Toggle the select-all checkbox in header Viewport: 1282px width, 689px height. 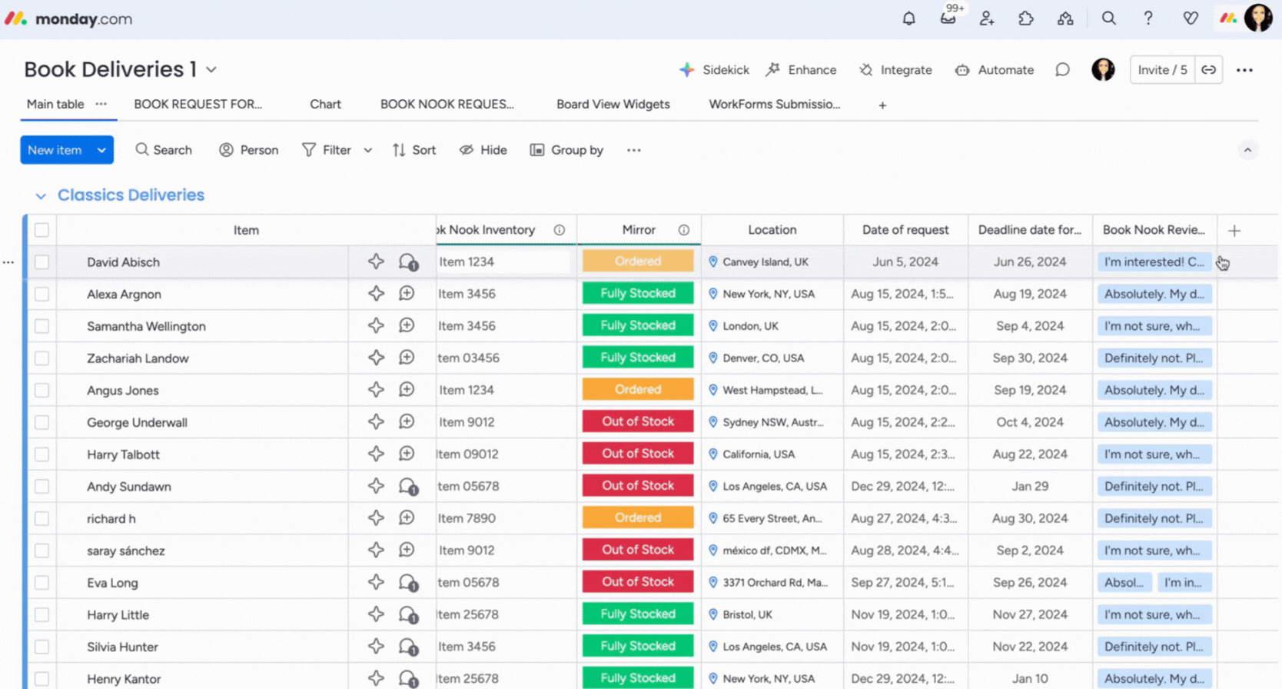point(42,230)
